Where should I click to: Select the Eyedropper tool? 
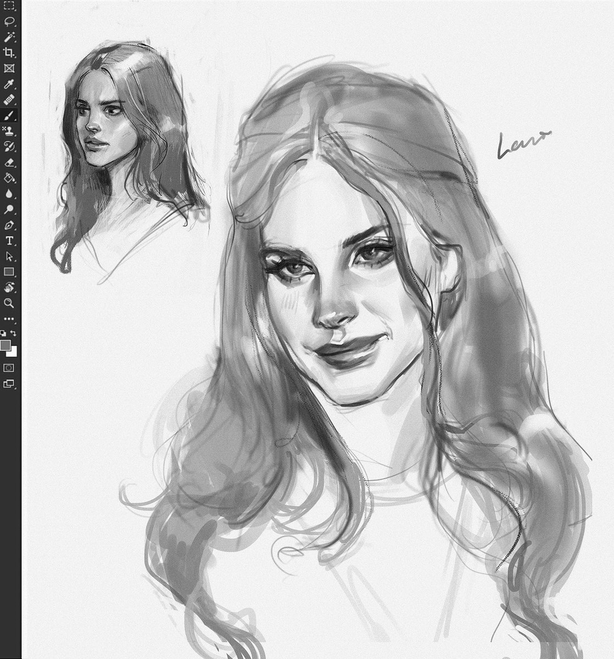click(9, 84)
